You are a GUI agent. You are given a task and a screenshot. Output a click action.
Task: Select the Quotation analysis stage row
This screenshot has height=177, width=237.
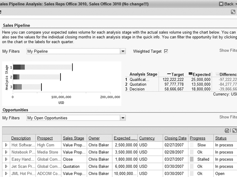point(138,84)
